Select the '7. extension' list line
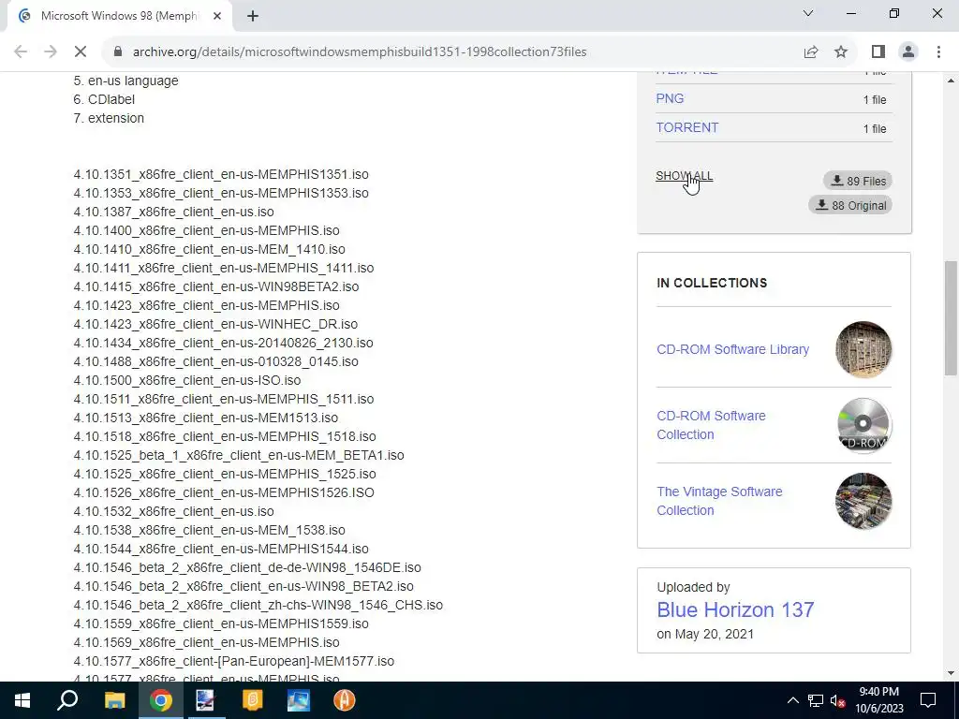The width and height of the screenshot is (959, 719). pyautogui.click(x=109, y=118)
